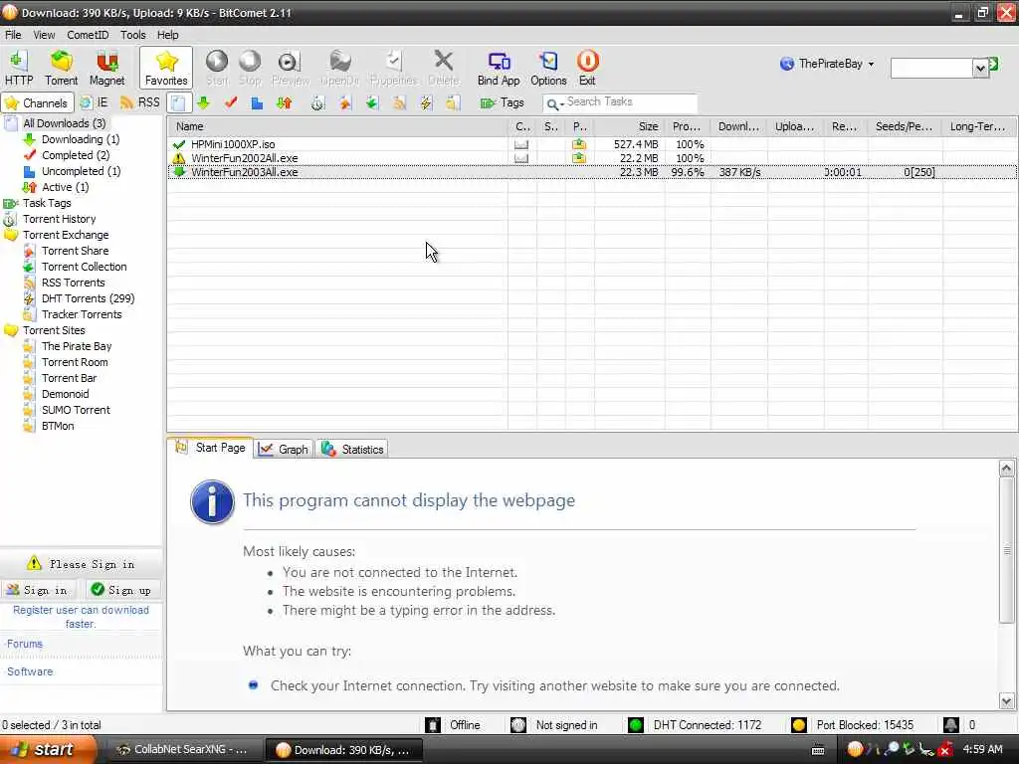Open the View menu
The width and height of the screenshot is (1019, 764).
(x=44, y=35)
